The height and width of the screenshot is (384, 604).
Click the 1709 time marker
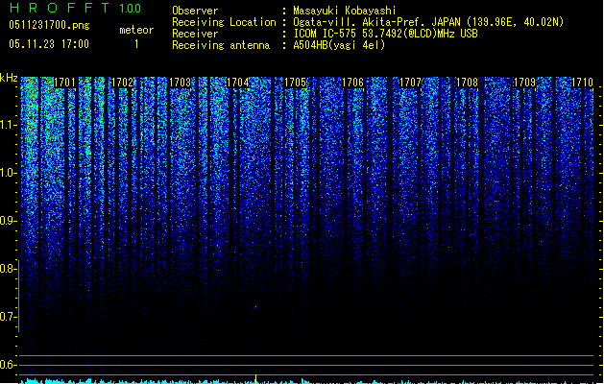point(524,83)
